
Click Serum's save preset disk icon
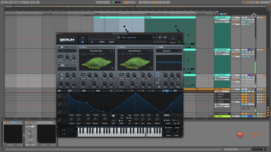(x=119, y=38)
